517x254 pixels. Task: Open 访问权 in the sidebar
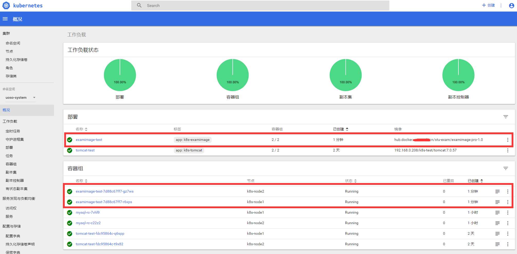pos(11,208)
